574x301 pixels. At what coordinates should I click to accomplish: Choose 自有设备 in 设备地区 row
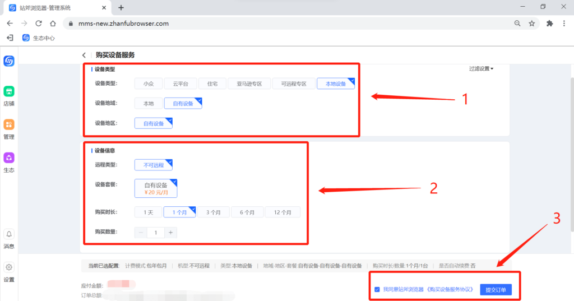154,123
